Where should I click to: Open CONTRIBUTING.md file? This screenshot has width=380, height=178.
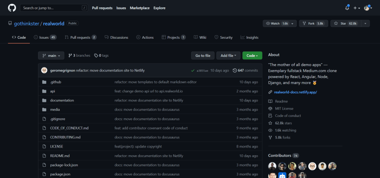point(65,137)
